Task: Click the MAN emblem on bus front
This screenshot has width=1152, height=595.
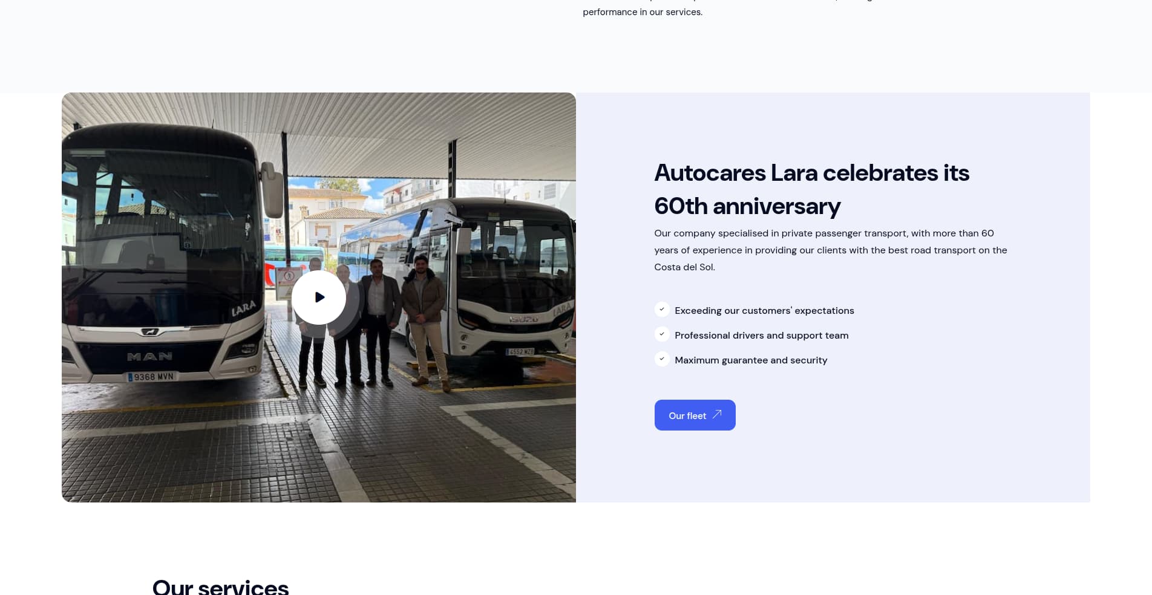Action: (149, 357)
